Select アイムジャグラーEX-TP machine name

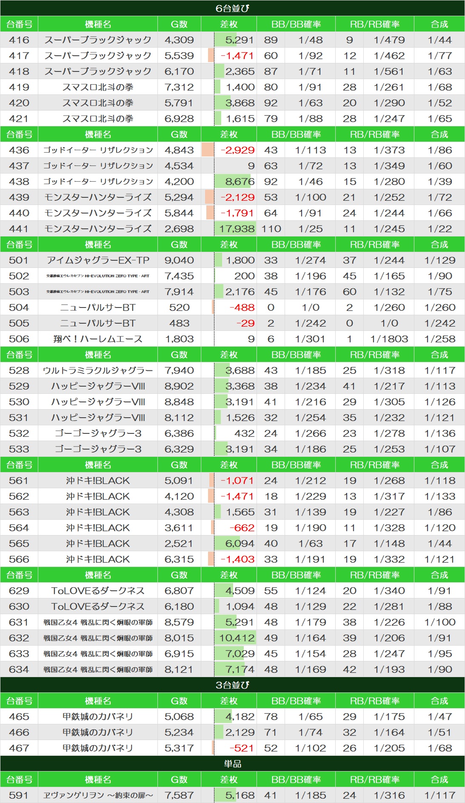pos(98,260)
